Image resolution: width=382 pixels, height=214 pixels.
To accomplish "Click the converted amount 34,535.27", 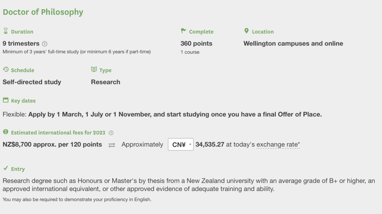I will 210,145.
